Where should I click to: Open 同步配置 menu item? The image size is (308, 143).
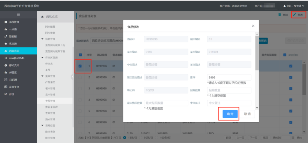[x=50, y=27]
